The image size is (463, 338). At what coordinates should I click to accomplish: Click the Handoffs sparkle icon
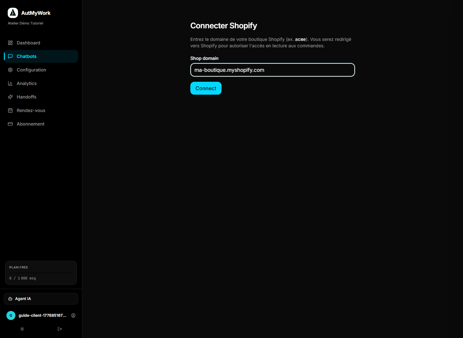tap(10, 97)
